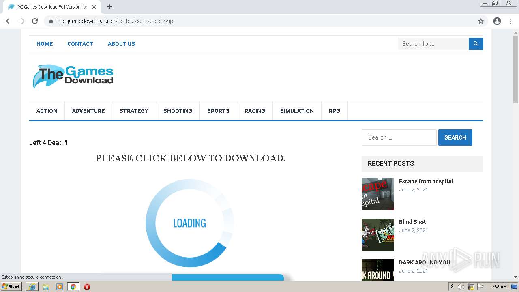Image resolution: width=519 pixels, height=292 pixels.
Task: Click the red Opera taskbar icon
Action: [x=87, y=287]
